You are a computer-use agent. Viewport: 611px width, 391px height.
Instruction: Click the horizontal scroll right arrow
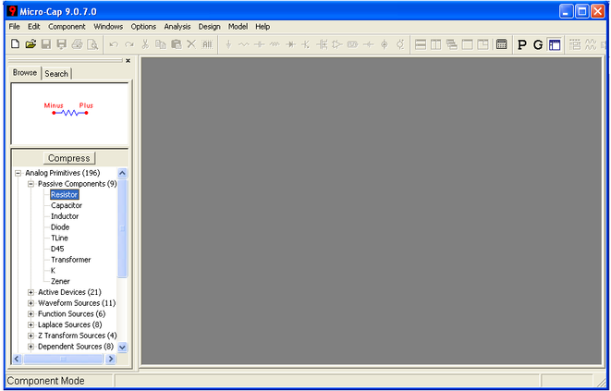(111, 359)
